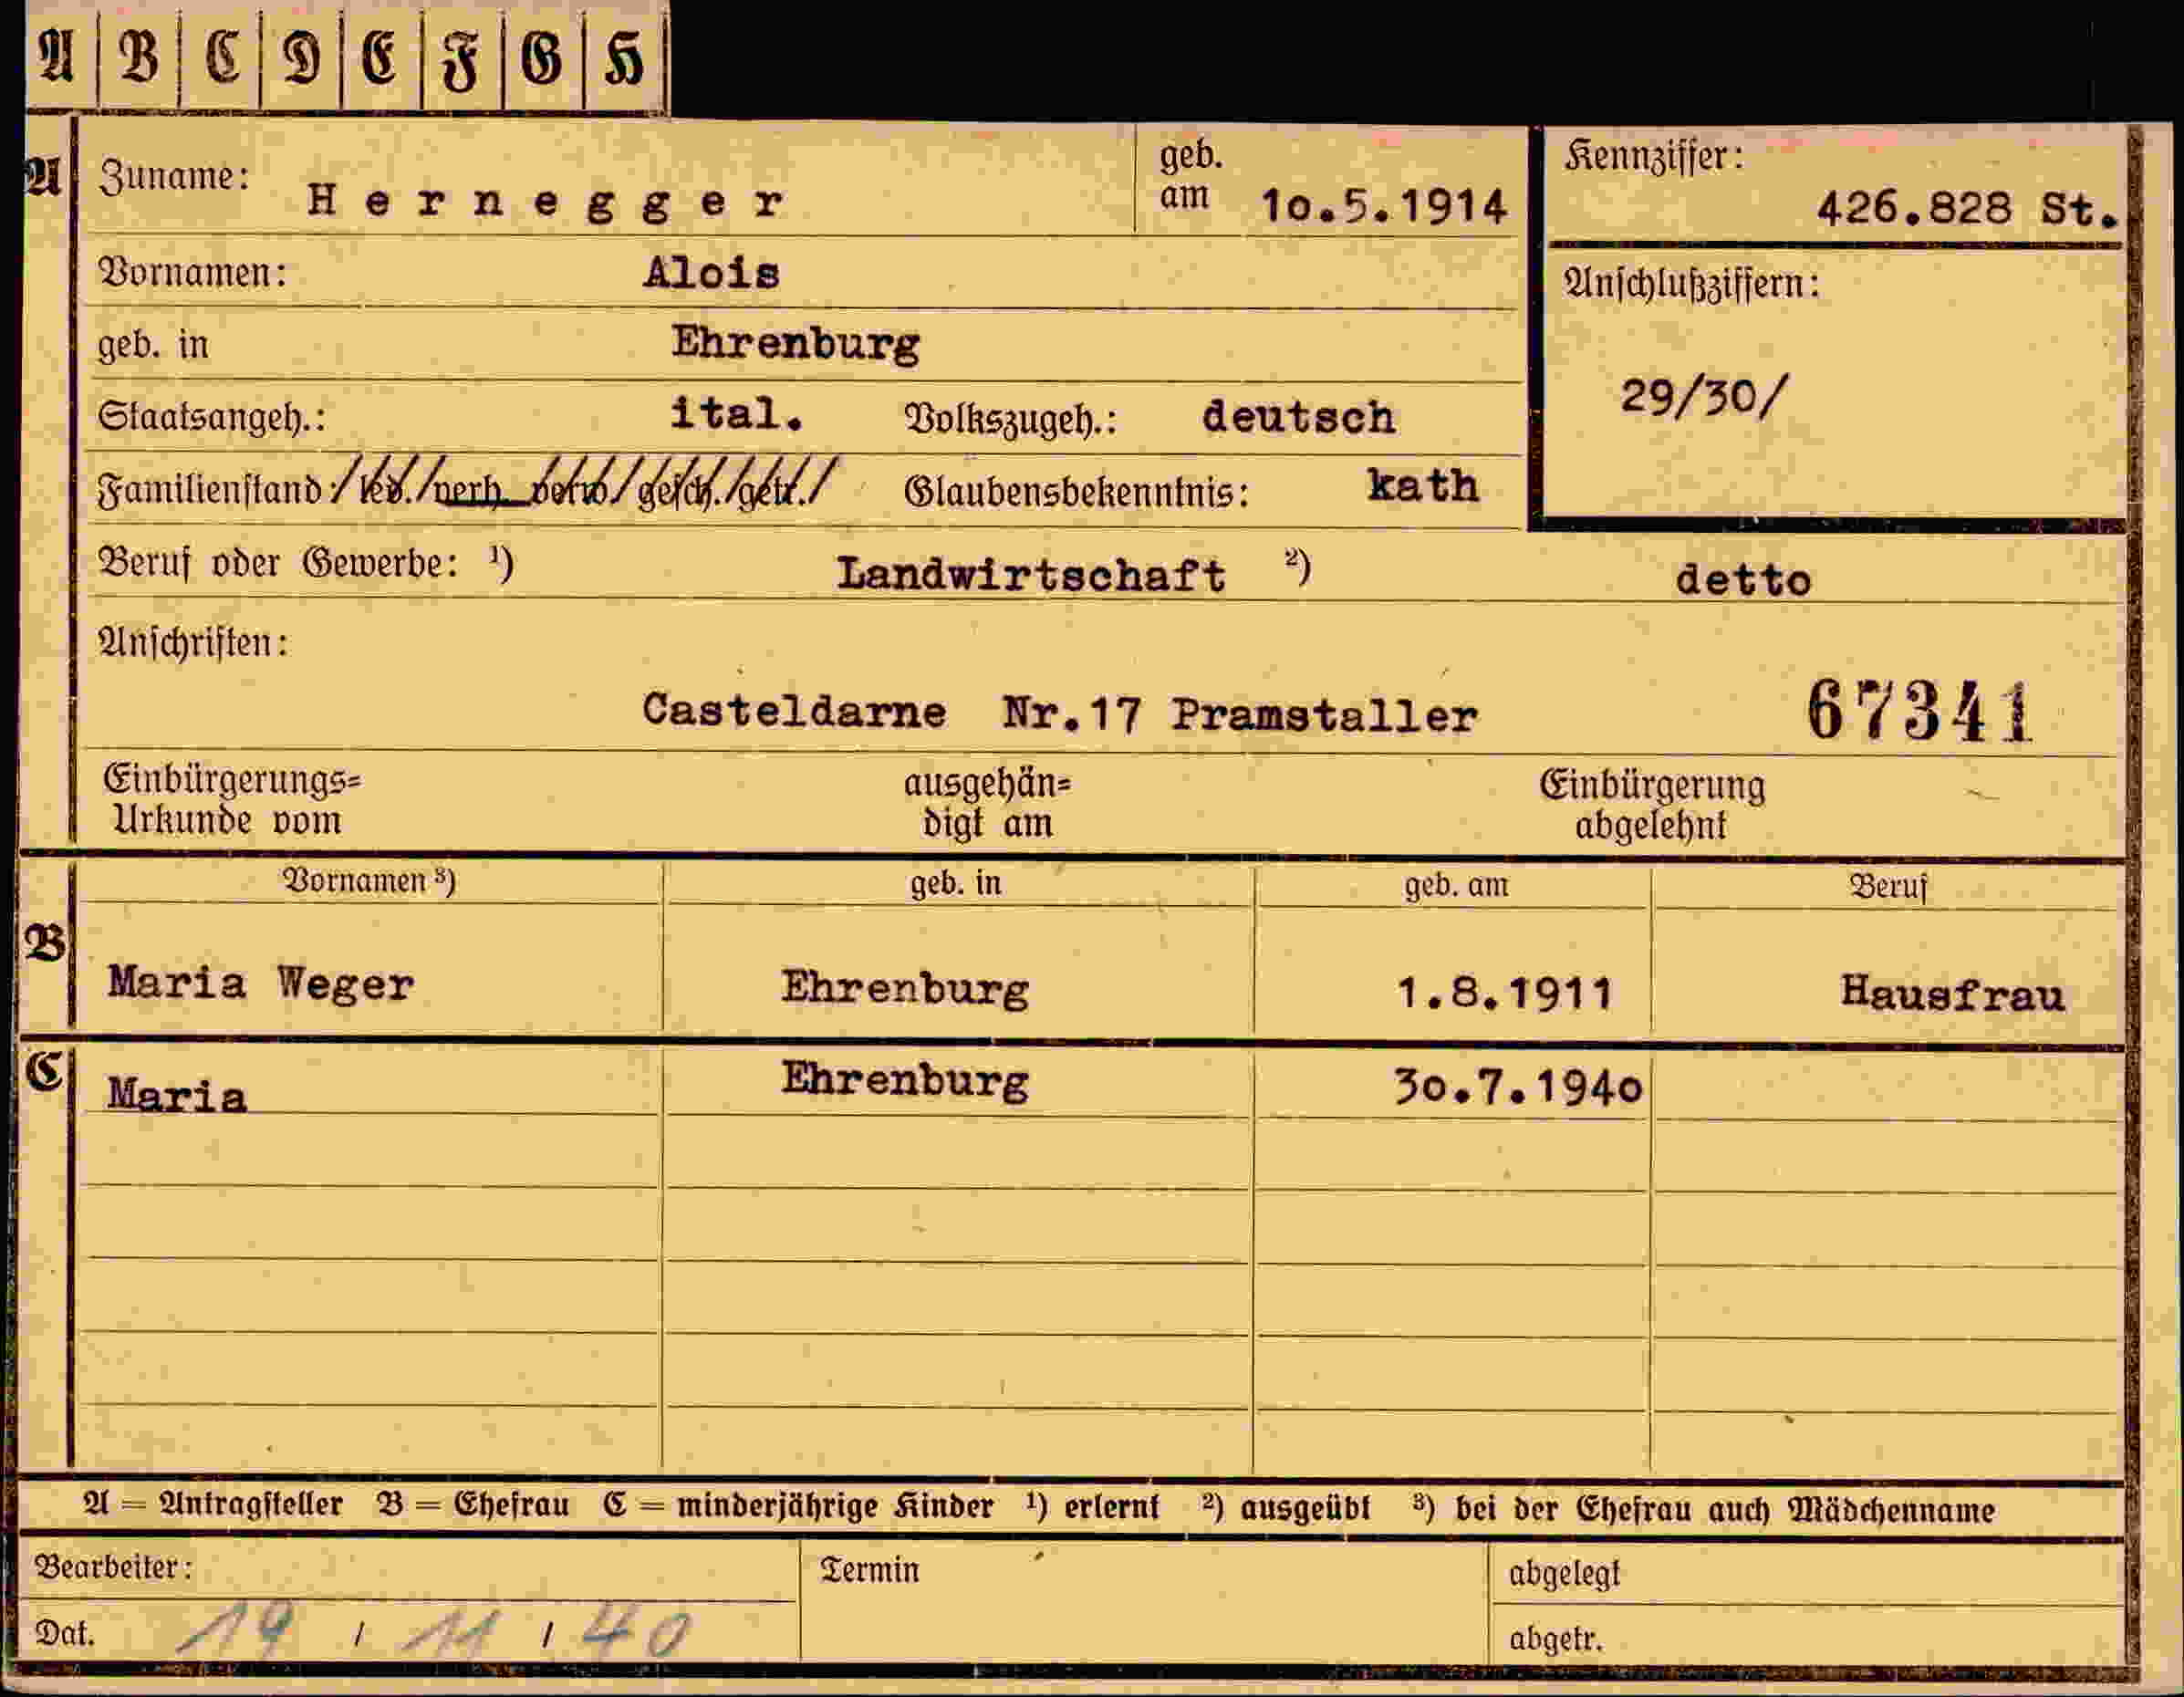Click the address "Casteldarne"
Viewport: 2184px width, 1697px height.
[794, 711]
